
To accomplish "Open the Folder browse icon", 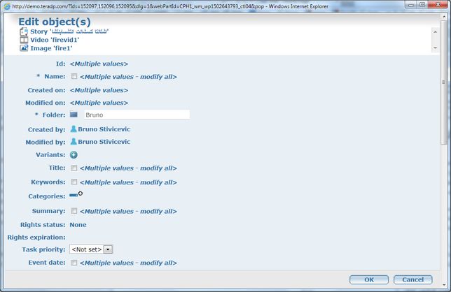I will coord(74,115).
